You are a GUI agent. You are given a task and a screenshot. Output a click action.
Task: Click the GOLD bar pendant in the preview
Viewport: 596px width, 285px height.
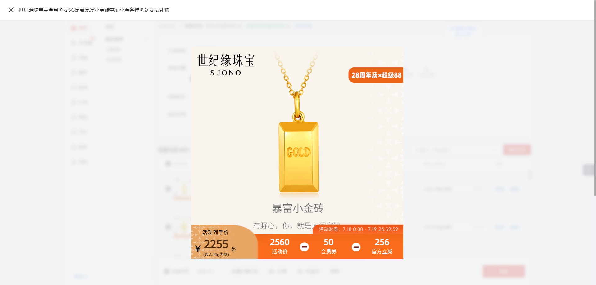(x=299, y=157)
